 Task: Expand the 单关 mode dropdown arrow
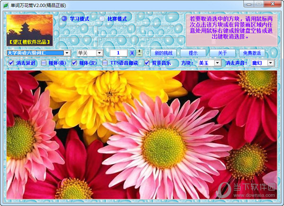click(x=99, y=53)
